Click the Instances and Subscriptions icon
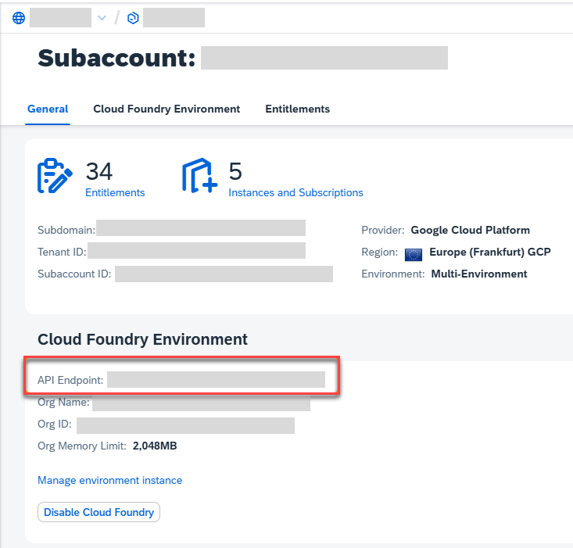Image resolution: width=573 pixels, height=548 pixels. 199,175
